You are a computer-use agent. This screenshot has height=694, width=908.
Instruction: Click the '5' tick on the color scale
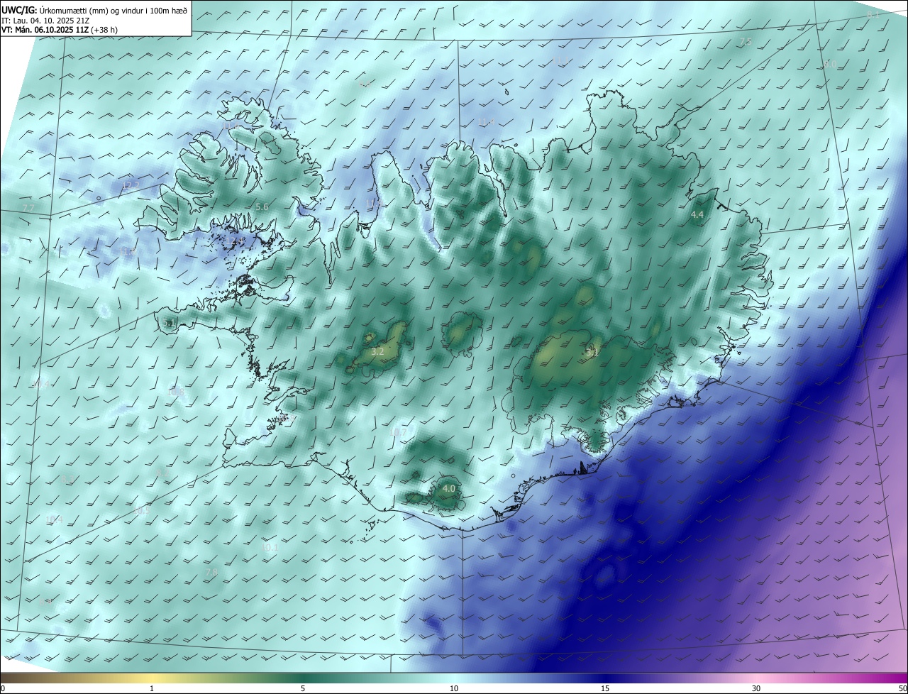click(x=303, y=688)
